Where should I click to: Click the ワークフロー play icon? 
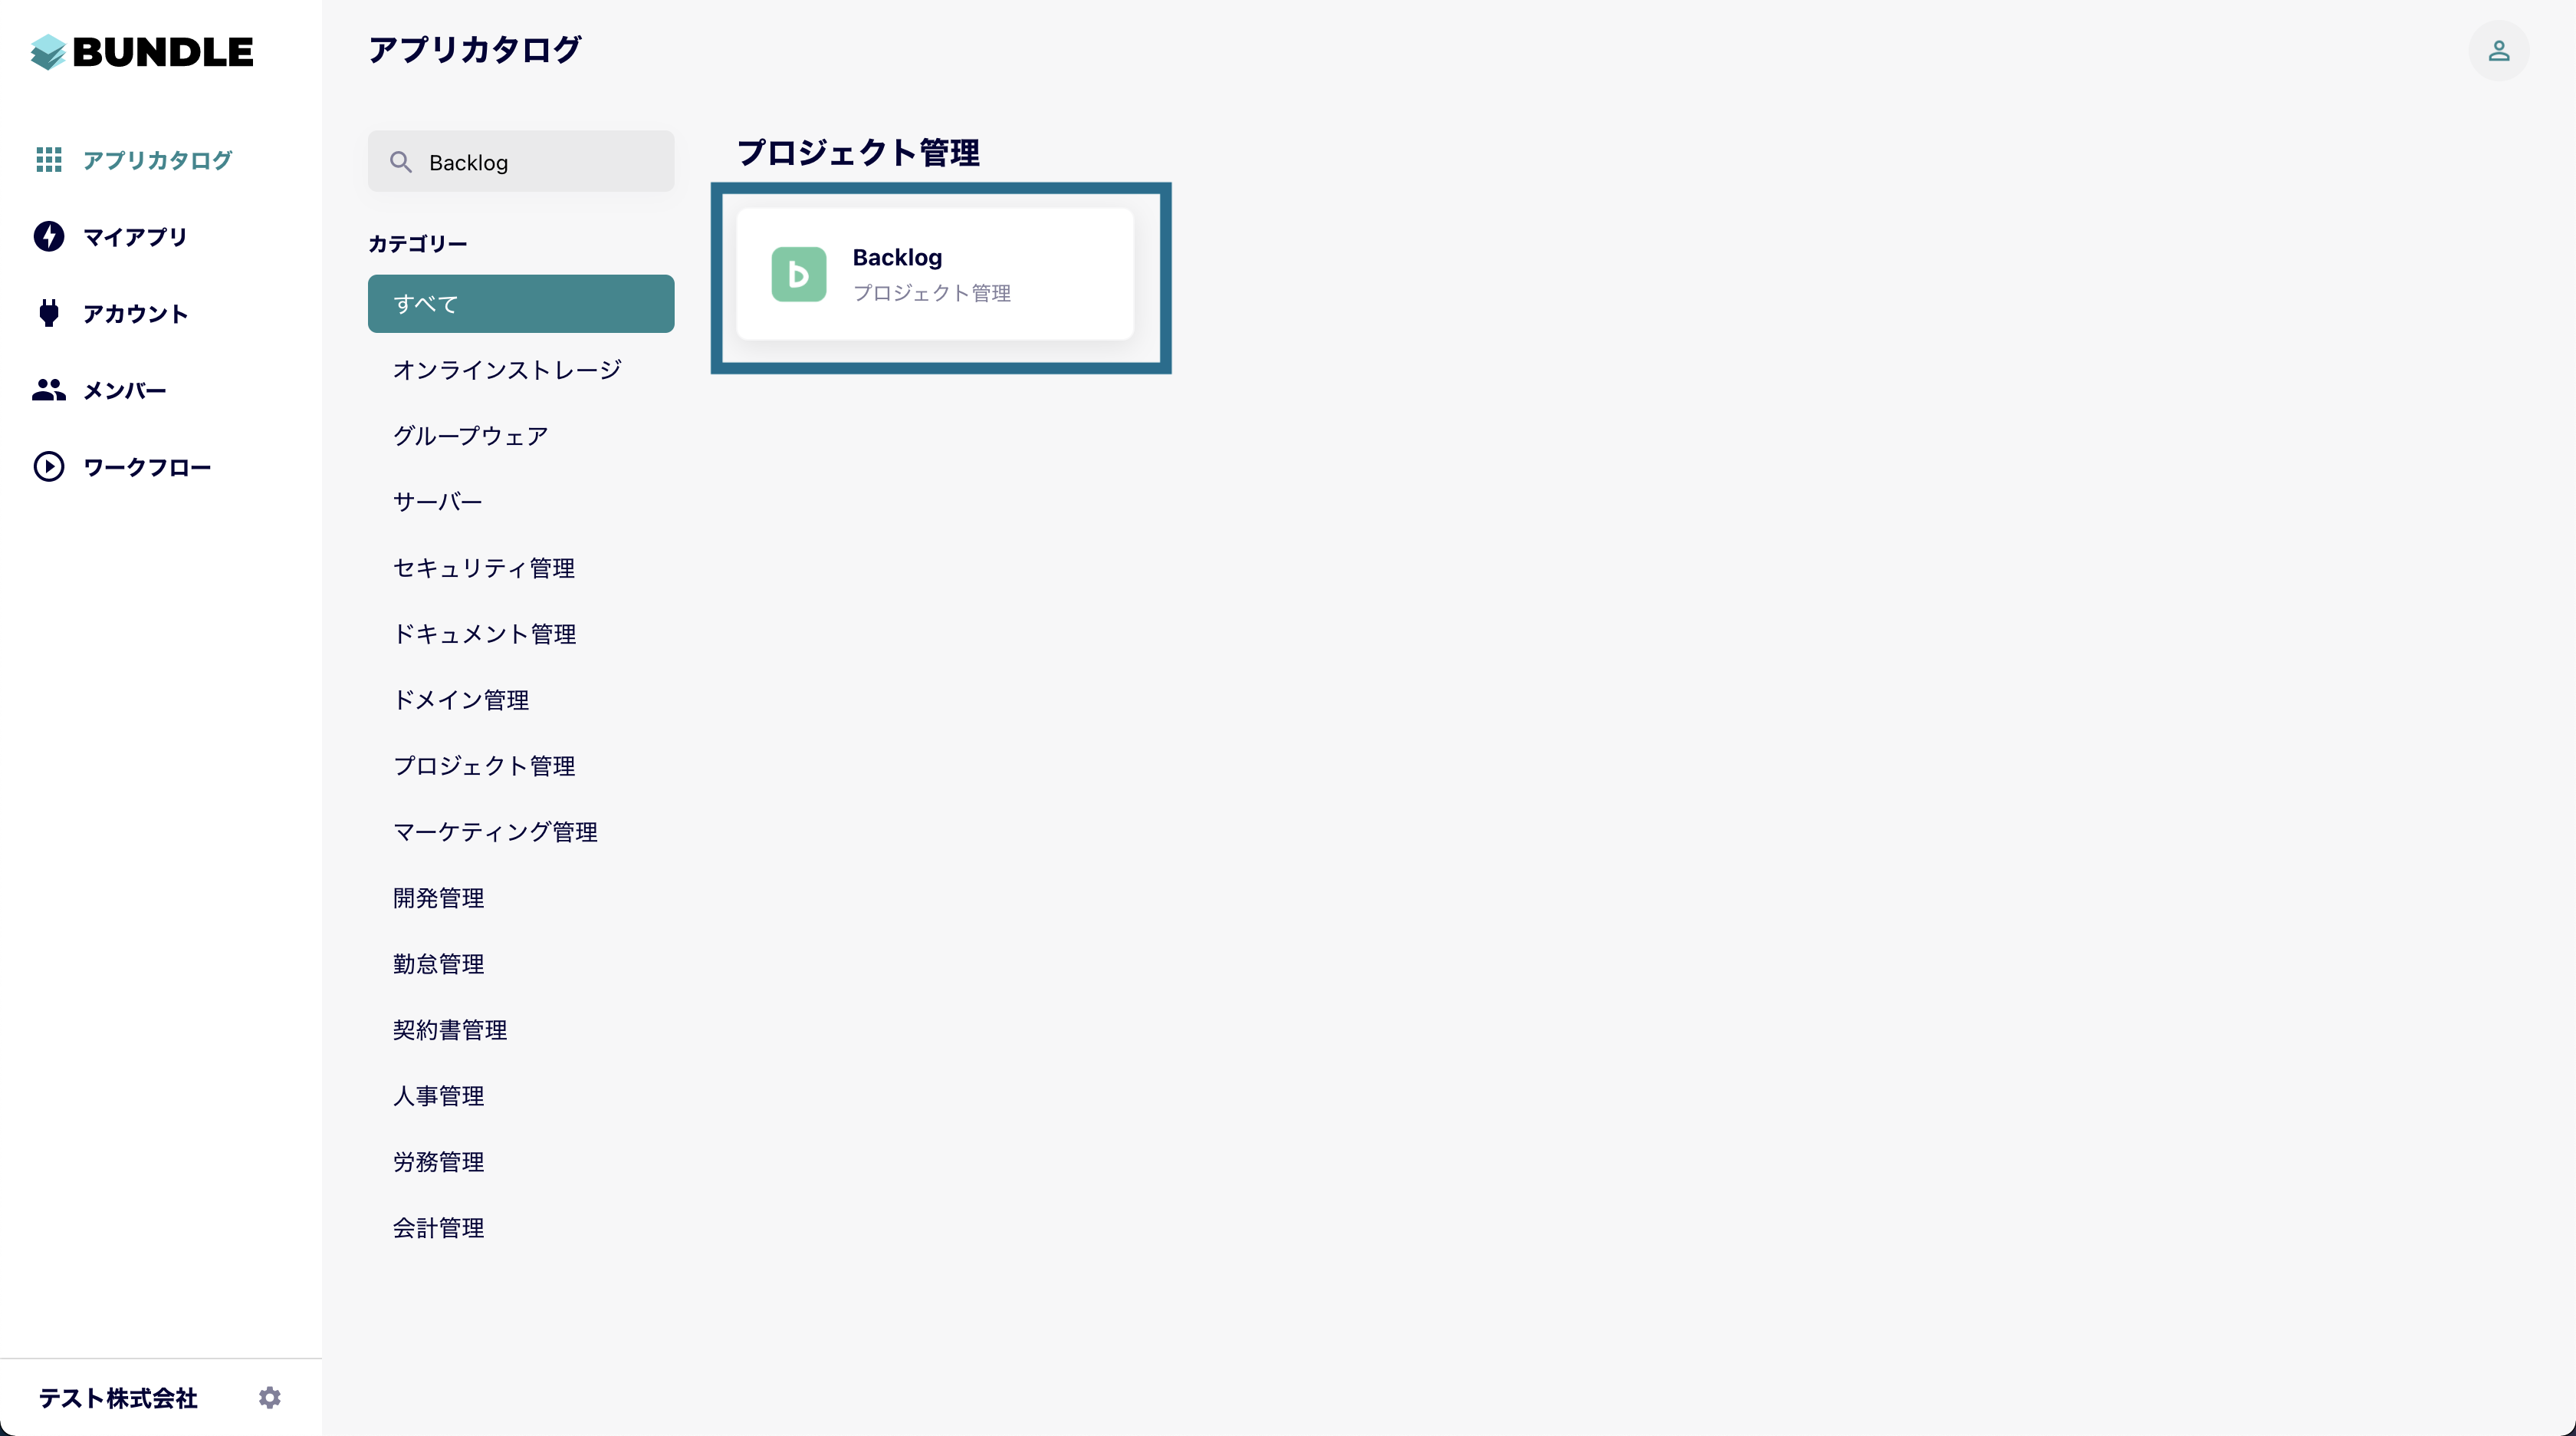pos(48,467)
